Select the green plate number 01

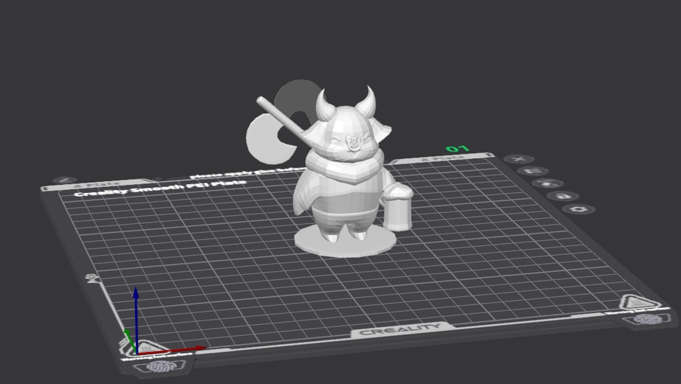[x=457, y=149]
